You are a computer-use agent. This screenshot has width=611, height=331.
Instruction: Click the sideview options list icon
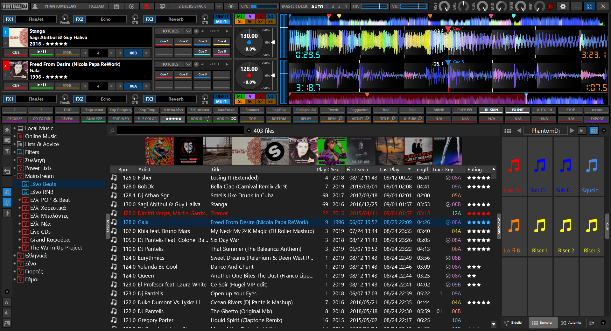coord(591,323)
